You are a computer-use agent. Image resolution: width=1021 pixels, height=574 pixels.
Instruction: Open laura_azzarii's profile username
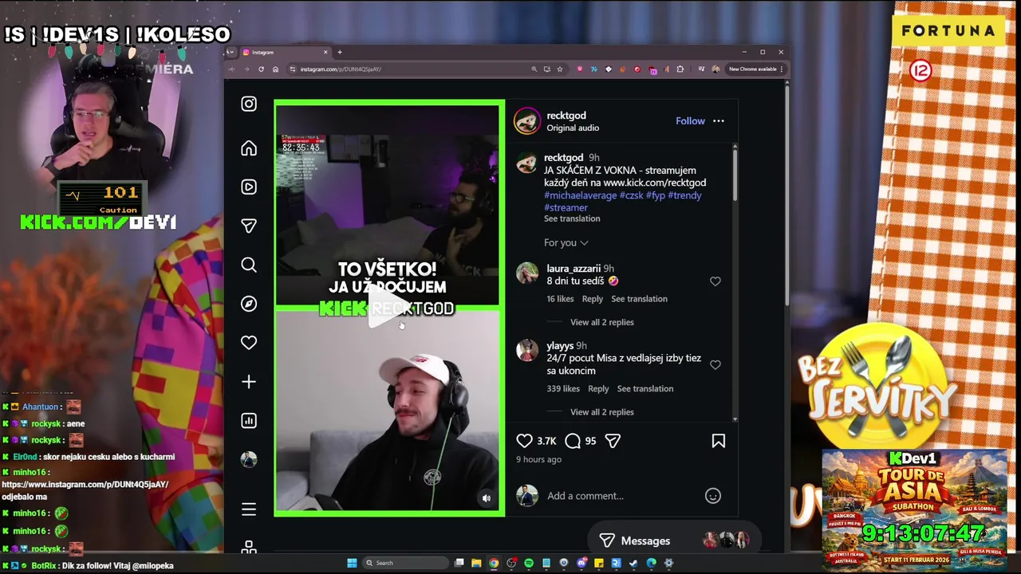(x=574, y=269)
